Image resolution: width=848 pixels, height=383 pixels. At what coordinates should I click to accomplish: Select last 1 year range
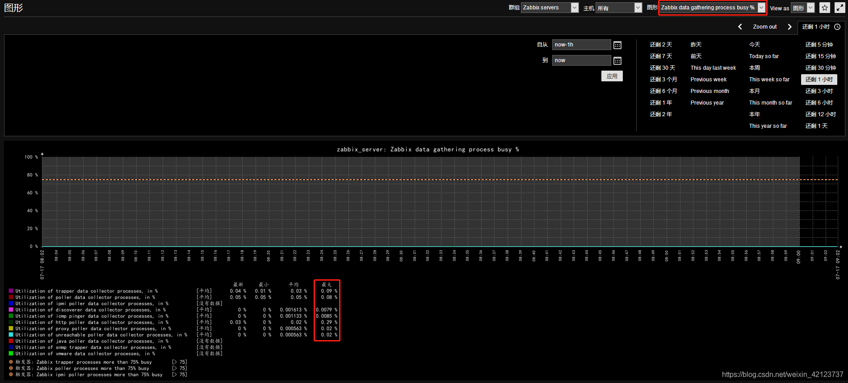click(661, 103)
